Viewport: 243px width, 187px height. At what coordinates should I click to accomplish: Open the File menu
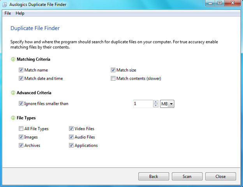8,13
